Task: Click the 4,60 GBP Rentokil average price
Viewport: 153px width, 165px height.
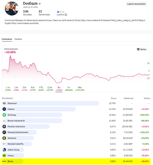Action: click(x=128, y=144)
